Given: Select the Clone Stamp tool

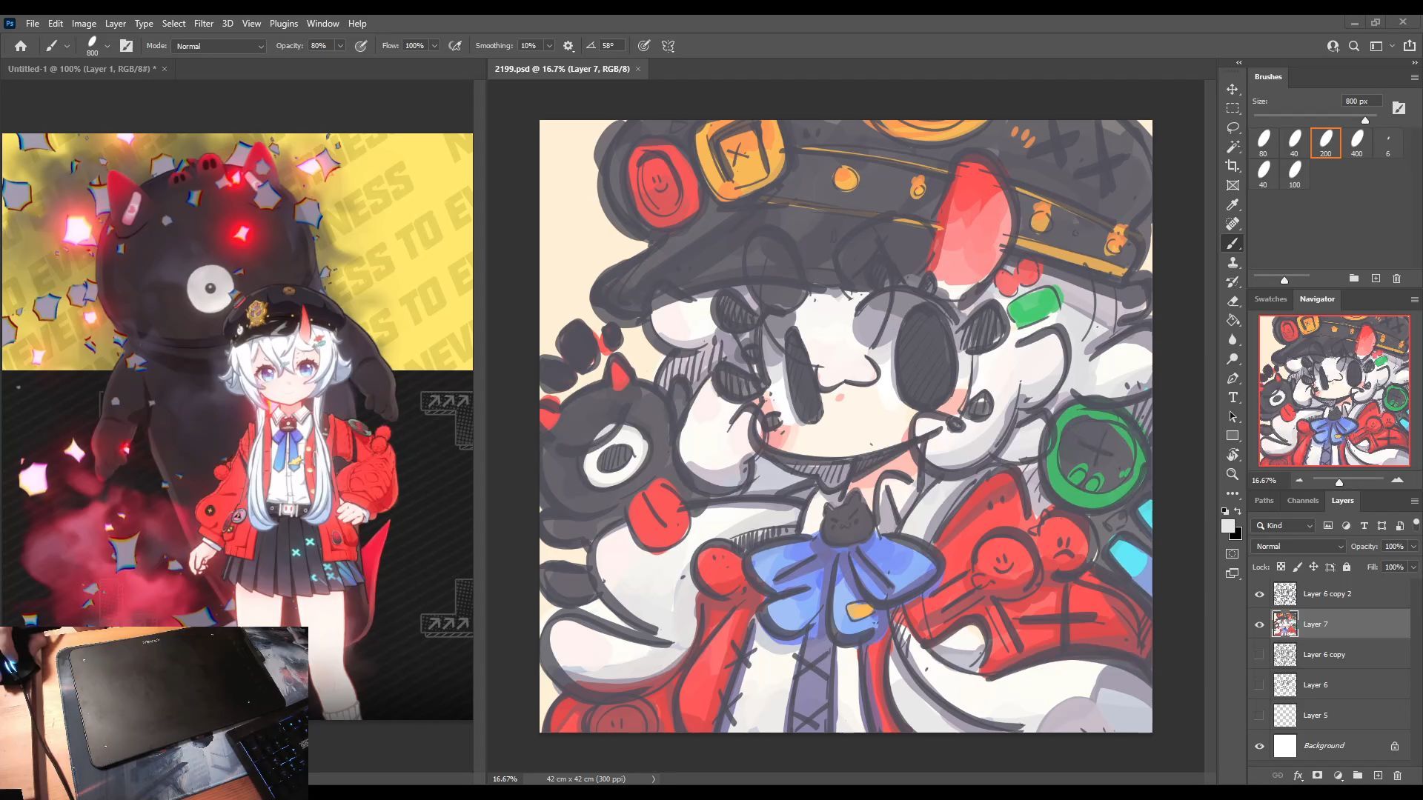Looking at the screenshot, I should point(1233,262).
